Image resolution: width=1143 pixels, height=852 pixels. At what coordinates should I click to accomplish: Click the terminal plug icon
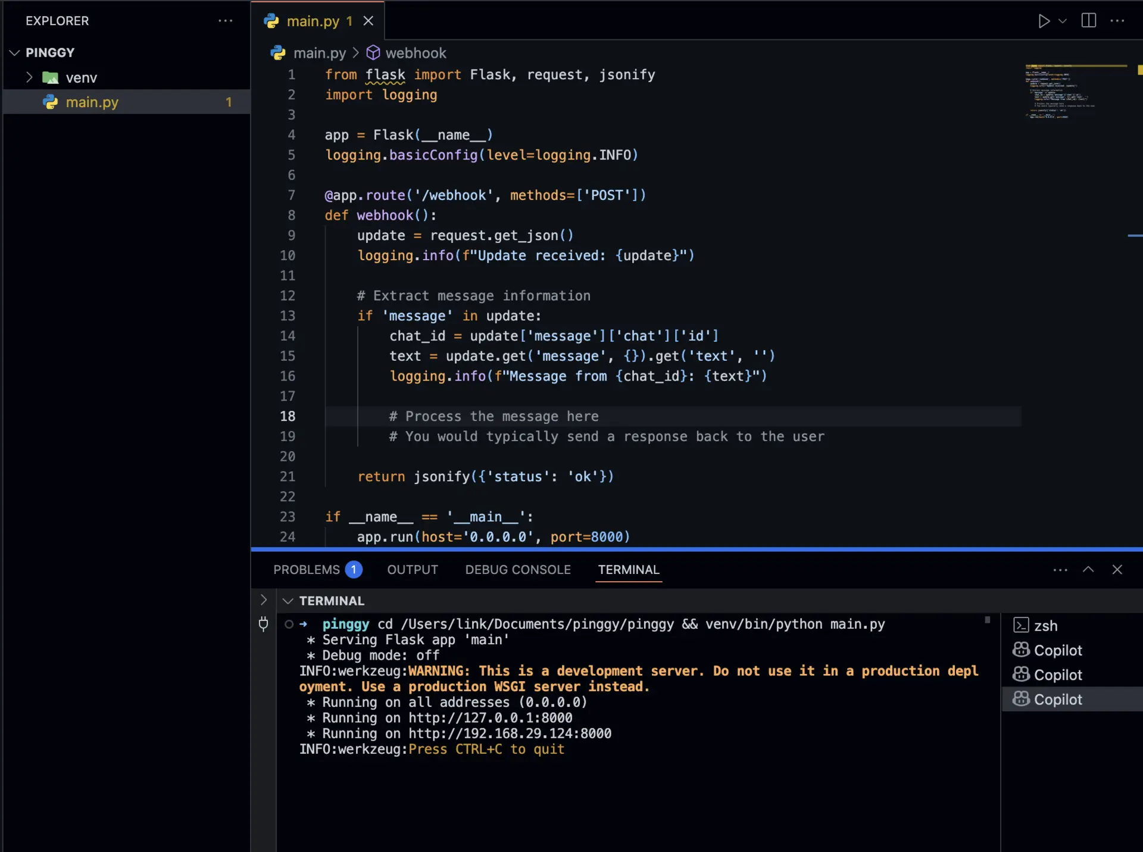264,624
